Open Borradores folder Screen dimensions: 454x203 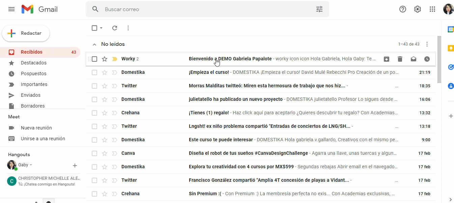[40, 106]
